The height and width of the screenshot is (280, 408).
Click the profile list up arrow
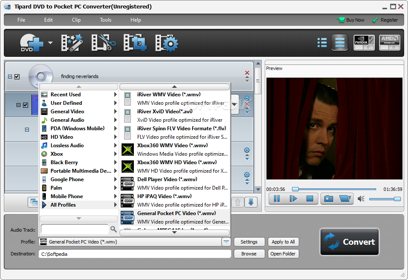pos(175,87)
